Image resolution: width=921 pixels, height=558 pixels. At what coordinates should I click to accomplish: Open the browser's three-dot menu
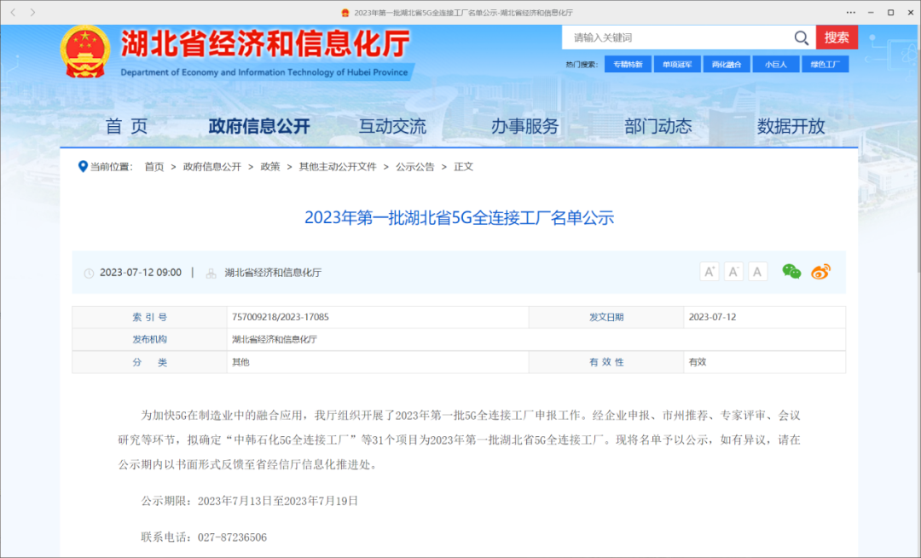tap(851, 12)
